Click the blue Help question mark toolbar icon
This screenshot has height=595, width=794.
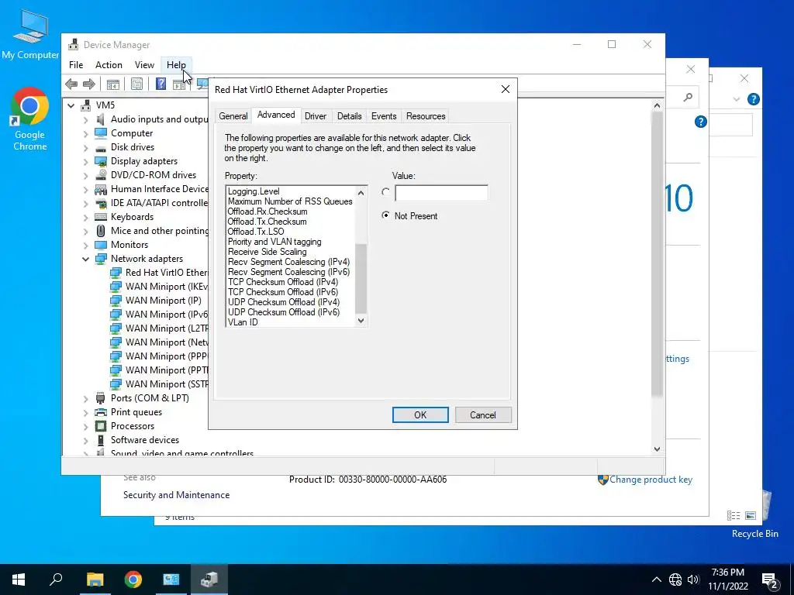161,84
